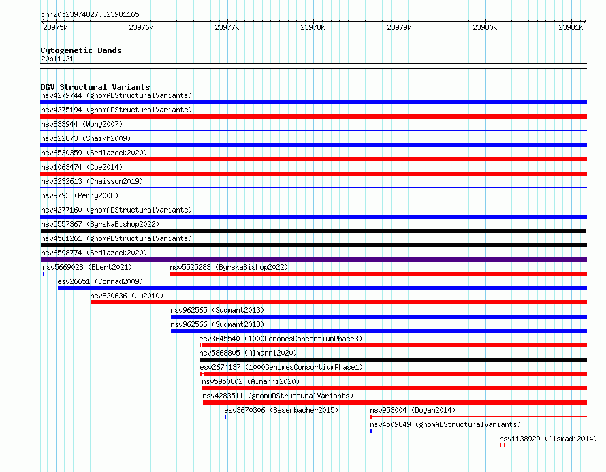Click the 23979k ruler tick label
This screenshot has width=606, height=472.
[399, 27]
